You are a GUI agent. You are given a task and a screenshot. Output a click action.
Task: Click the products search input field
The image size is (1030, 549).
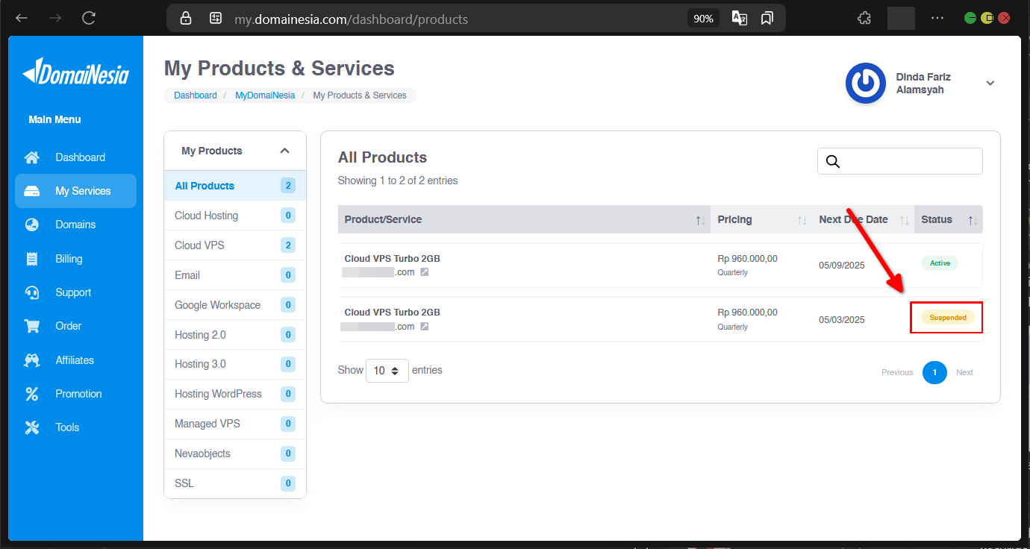pos(911,161)
